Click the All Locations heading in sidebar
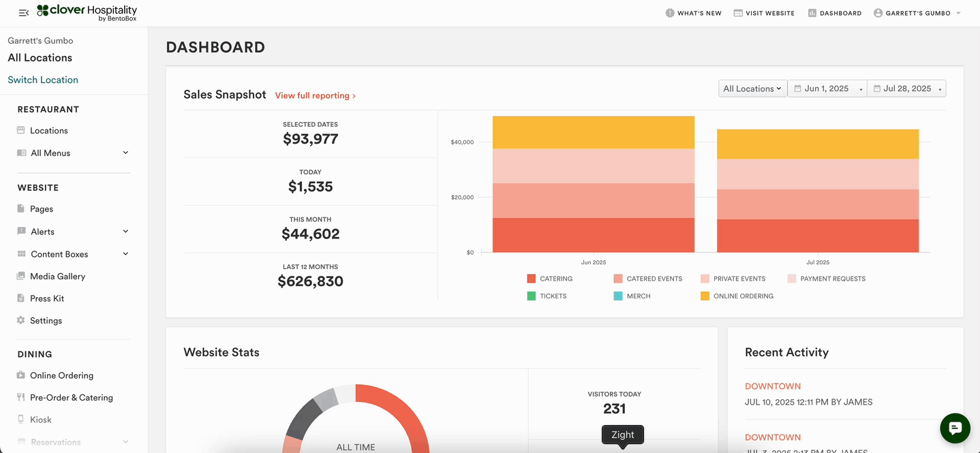The width and height of the screenshot is (980, 453). (x=40, y=58)
